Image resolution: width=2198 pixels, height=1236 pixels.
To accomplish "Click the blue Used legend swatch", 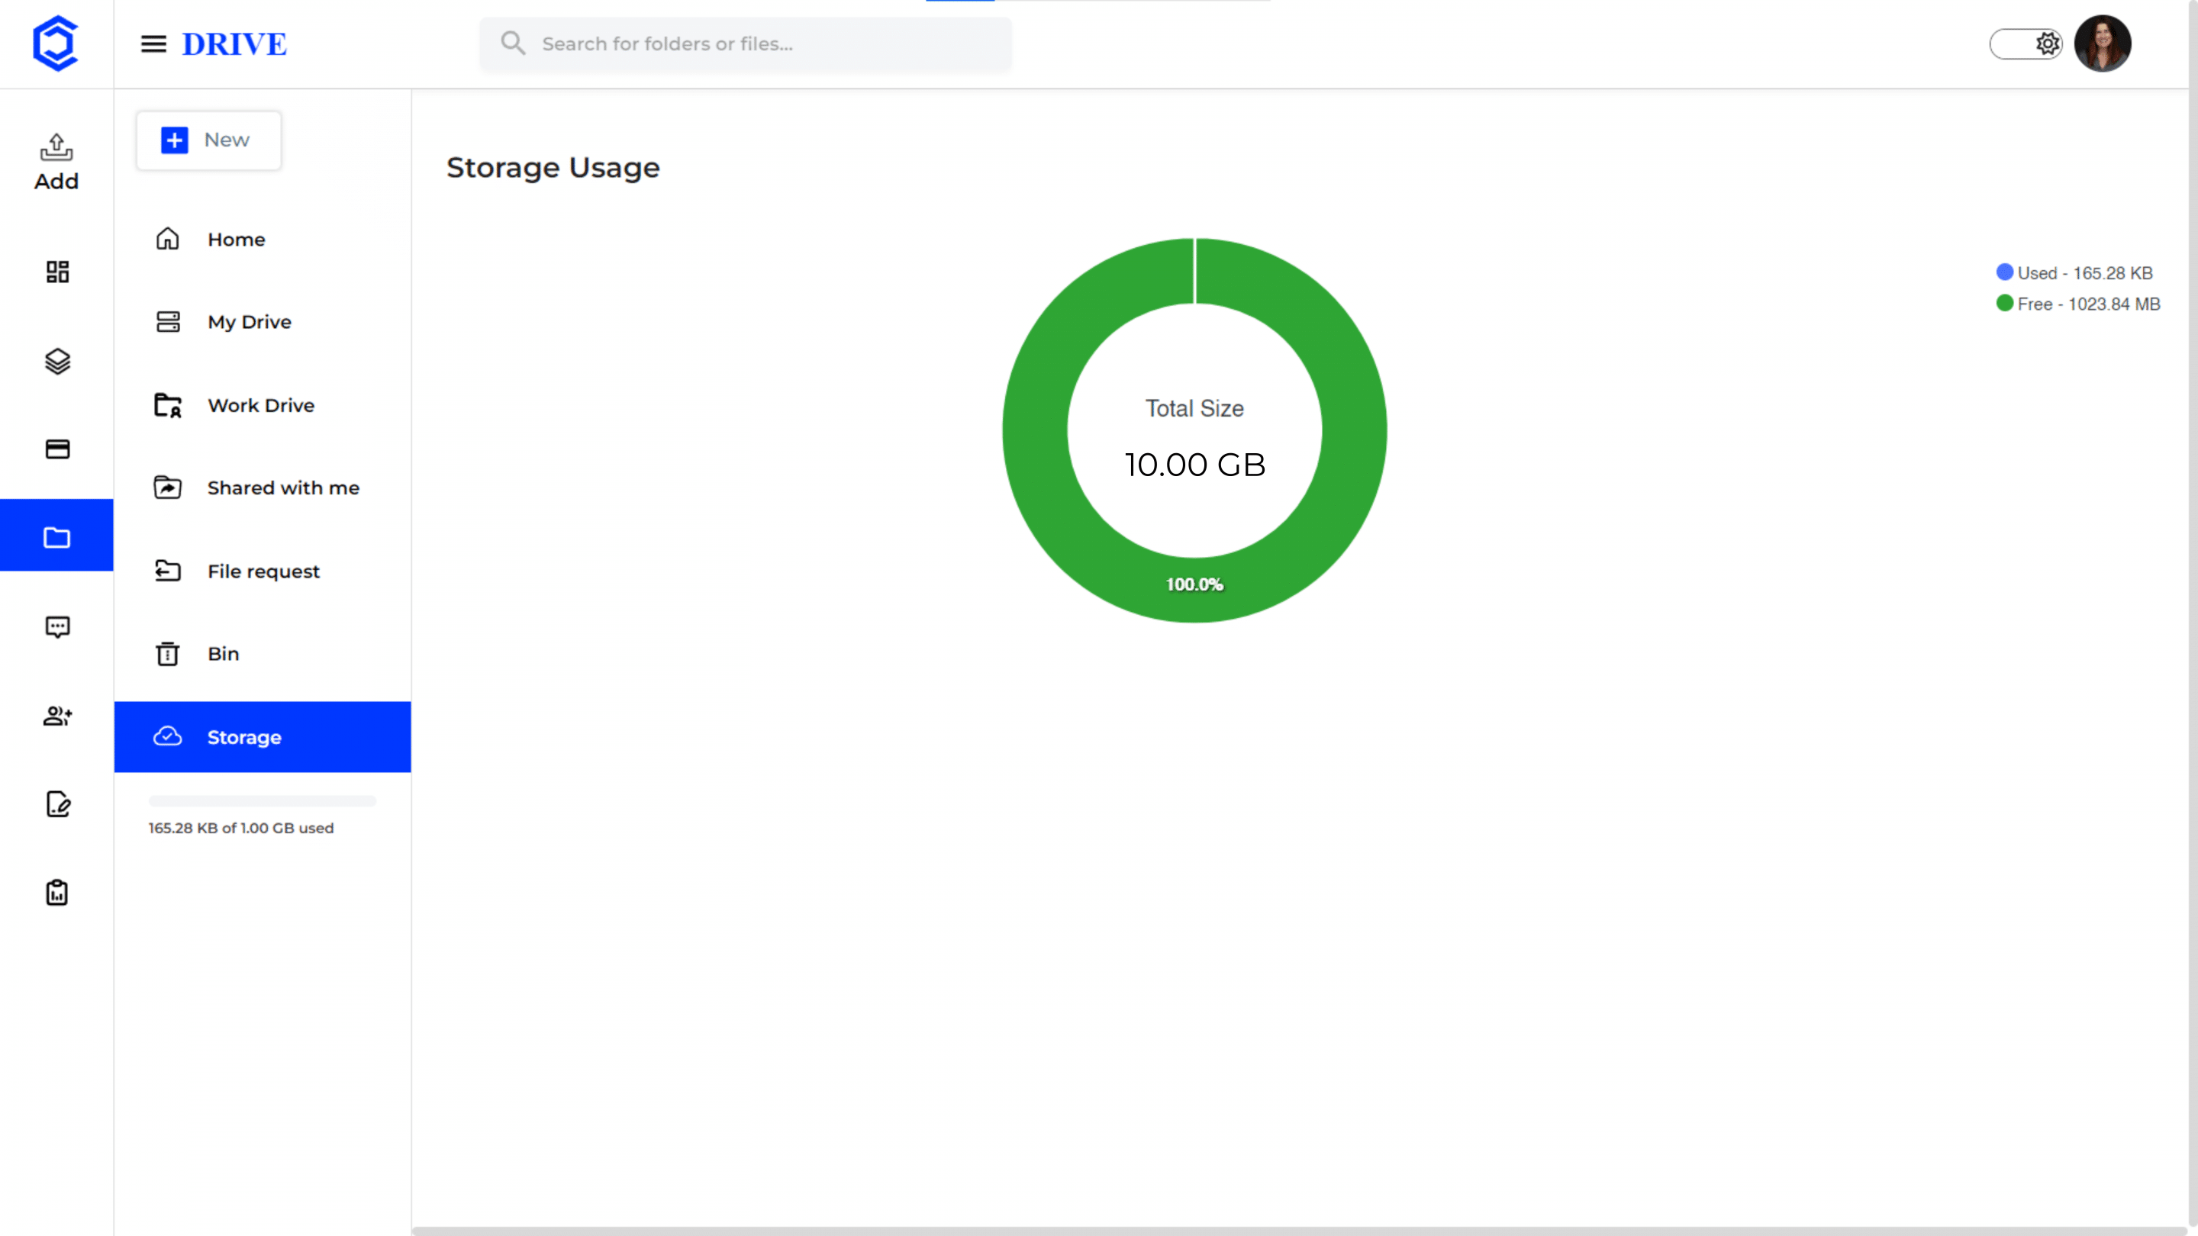I will coord(2004,272).
